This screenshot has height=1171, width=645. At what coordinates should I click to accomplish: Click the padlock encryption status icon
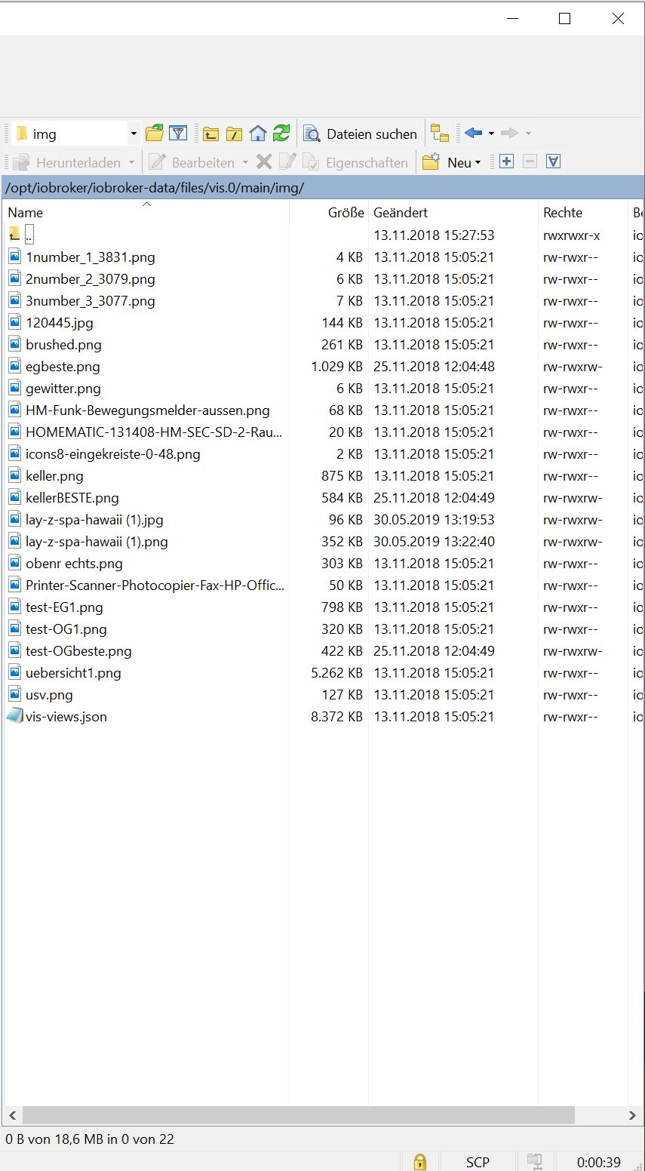pyautogui.click(x=420, y=1162)
